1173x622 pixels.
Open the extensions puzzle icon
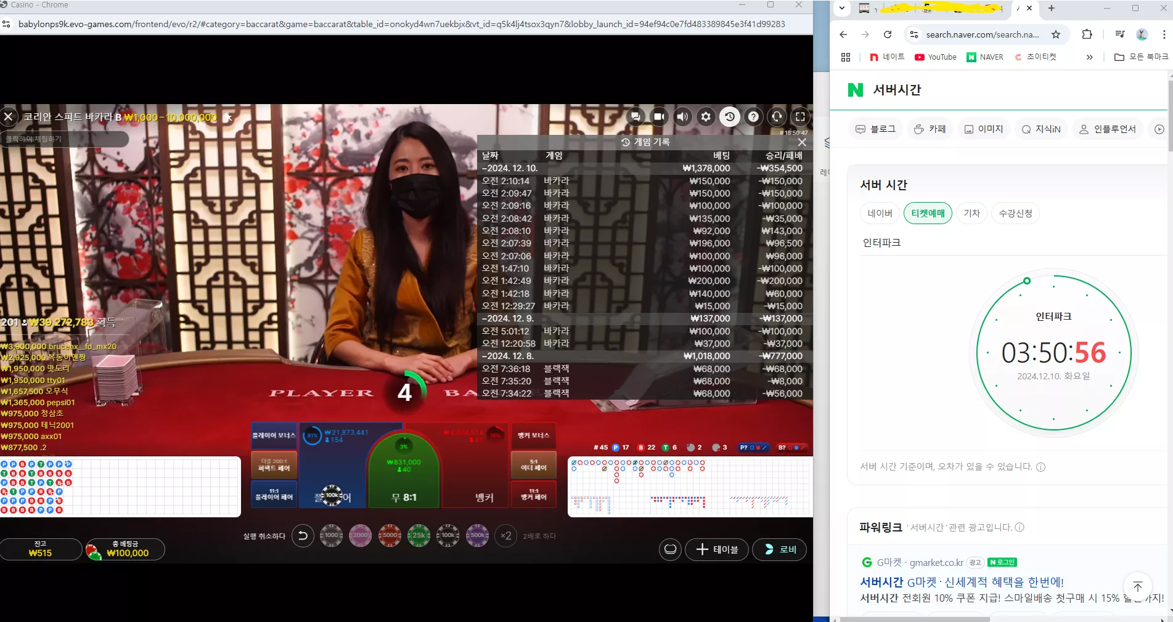(x=1087, y=34)
